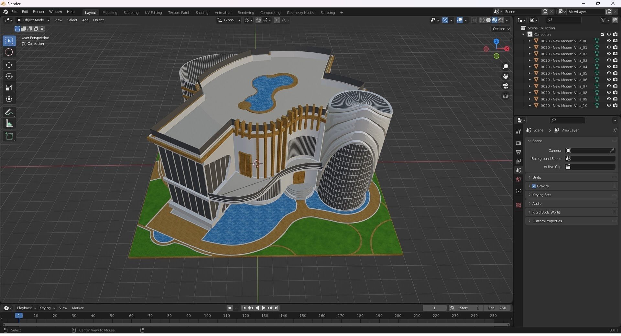
Task: Exclude Collection from view layer checkbox
Action: click(x=602, y=34)
